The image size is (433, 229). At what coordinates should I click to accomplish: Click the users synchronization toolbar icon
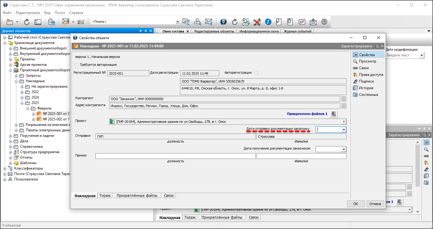click(x=246, y=22)
